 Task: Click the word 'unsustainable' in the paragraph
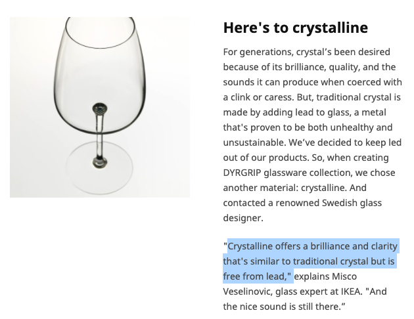click(254, 142)
